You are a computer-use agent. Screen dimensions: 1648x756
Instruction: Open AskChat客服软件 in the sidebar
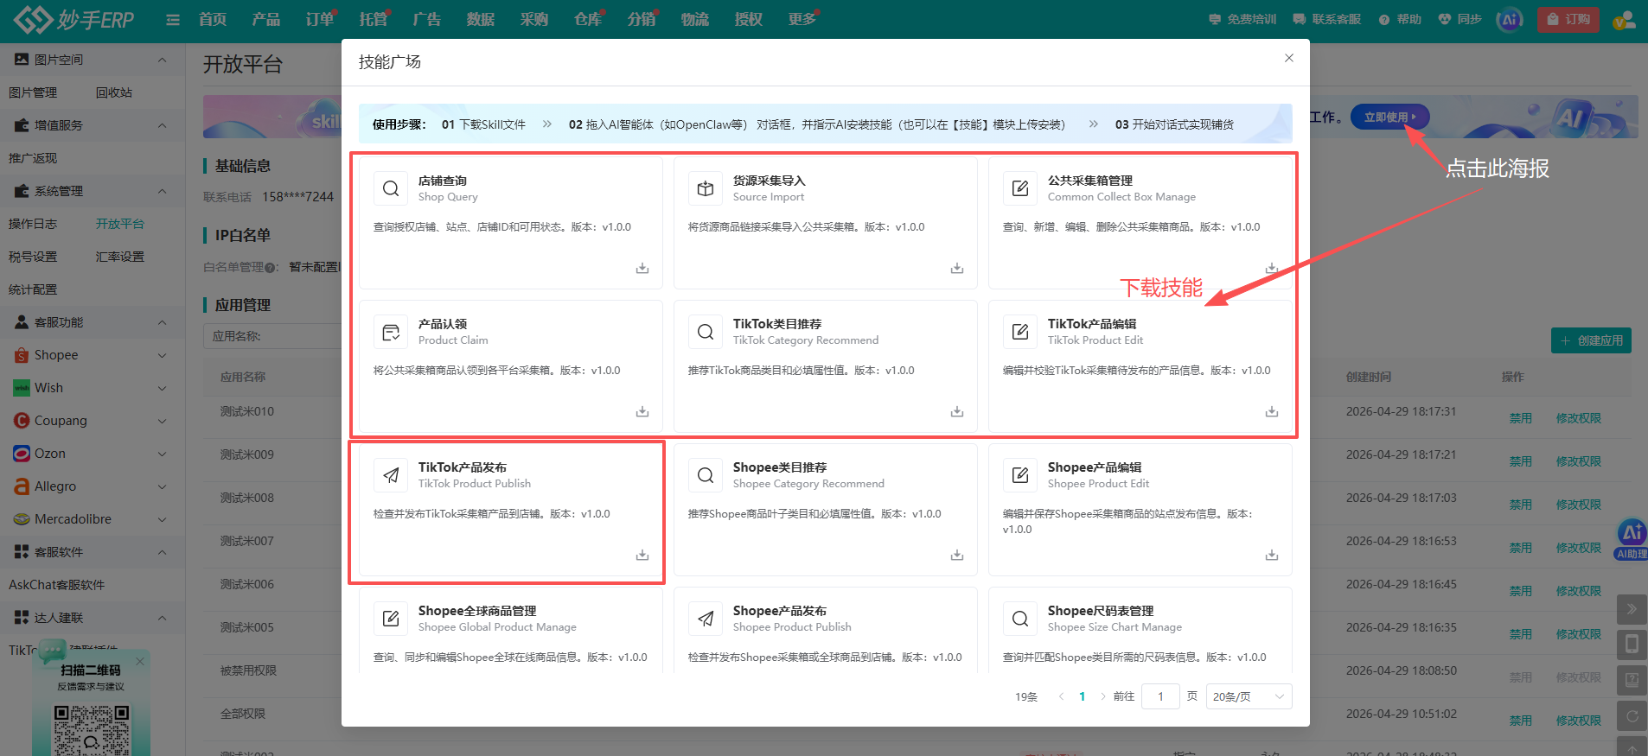click(57, 585)
